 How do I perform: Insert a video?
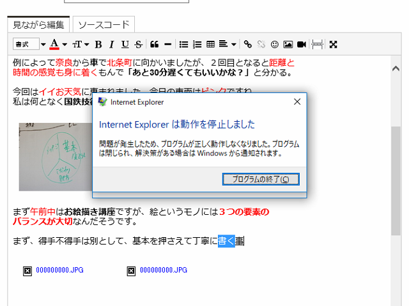click(302, 45)
